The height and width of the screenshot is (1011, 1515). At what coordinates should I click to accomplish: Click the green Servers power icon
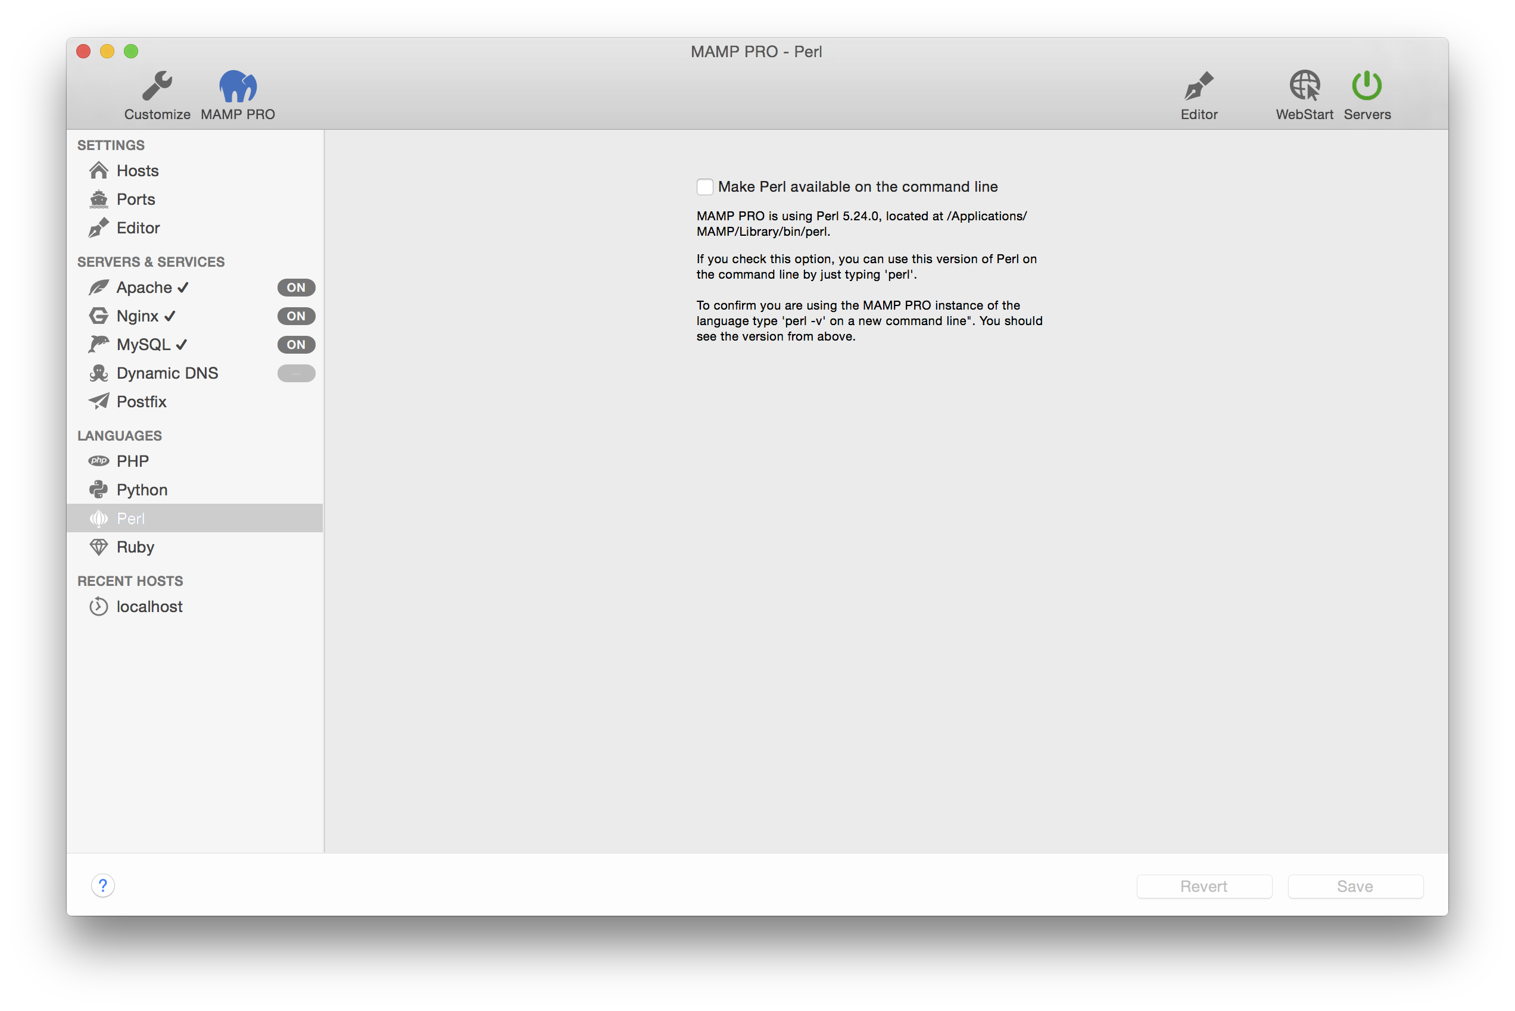click(1367, 86)
